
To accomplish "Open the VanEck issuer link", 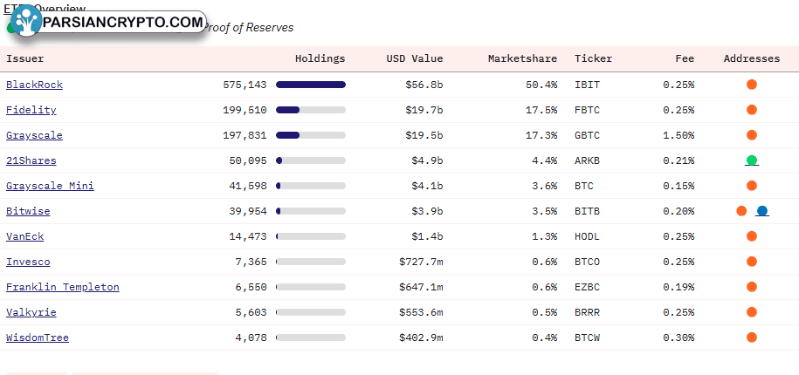I will 25,236.
